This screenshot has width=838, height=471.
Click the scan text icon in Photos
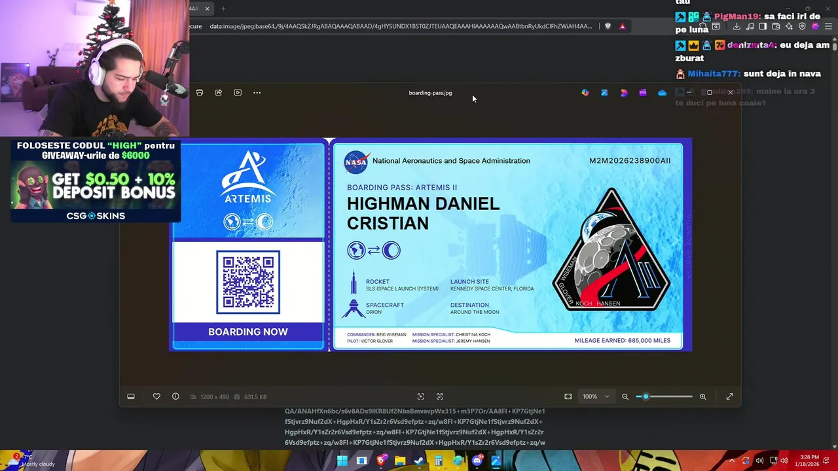coord(440,396)
